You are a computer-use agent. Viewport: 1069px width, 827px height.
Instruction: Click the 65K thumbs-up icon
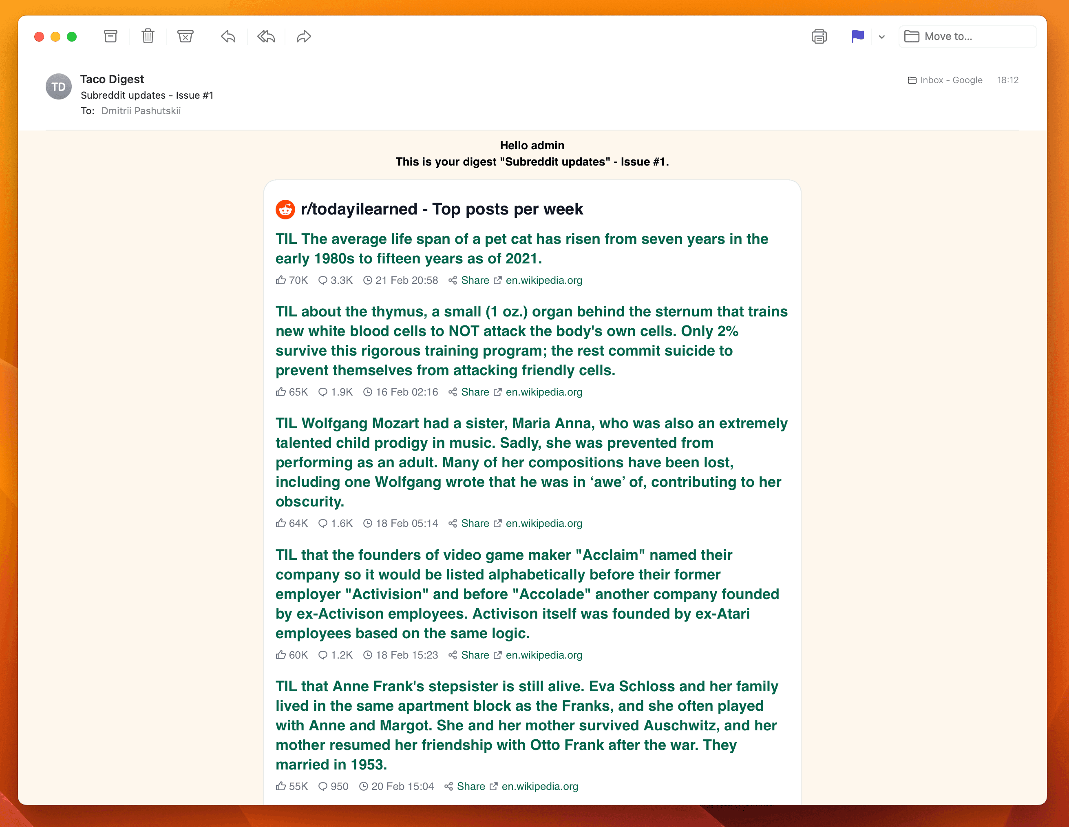[281, 392]
